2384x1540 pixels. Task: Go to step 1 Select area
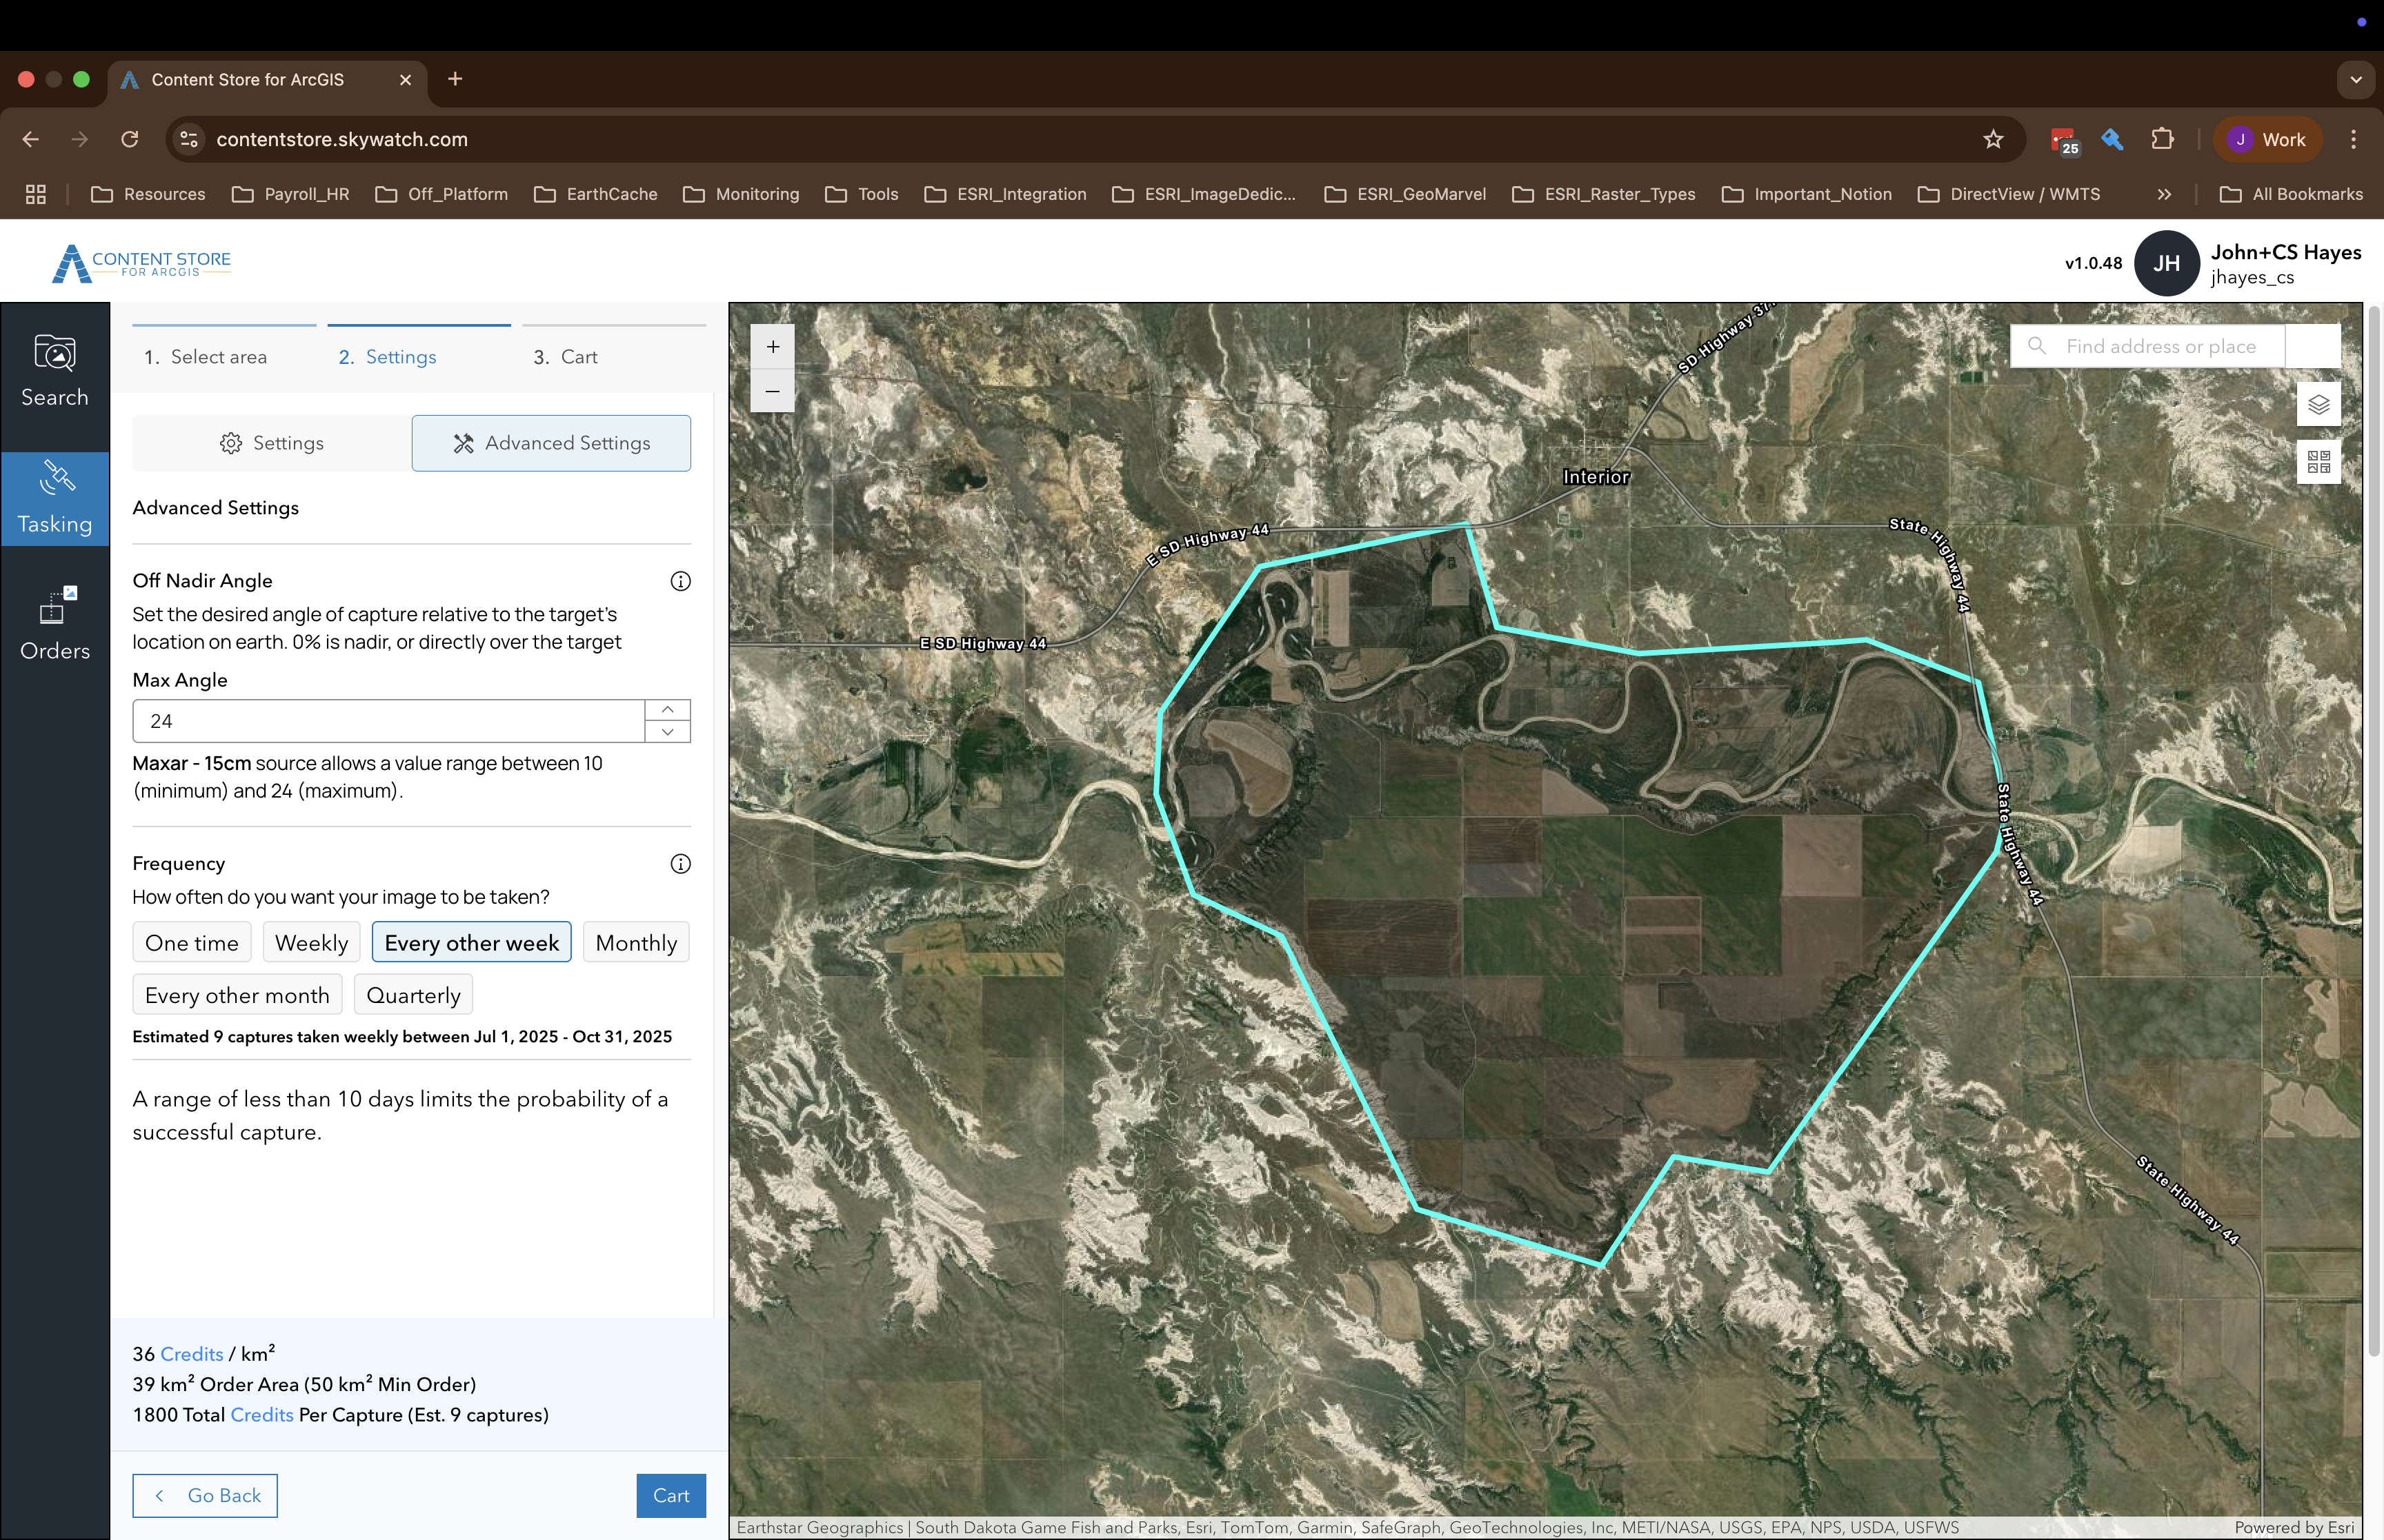click(206, 356)
